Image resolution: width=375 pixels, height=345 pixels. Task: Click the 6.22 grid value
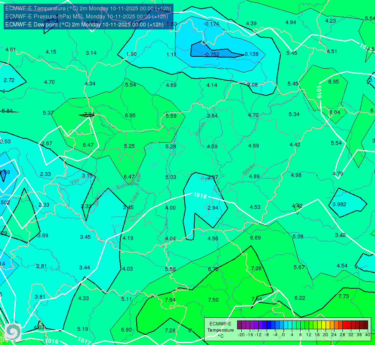(300, 298)
